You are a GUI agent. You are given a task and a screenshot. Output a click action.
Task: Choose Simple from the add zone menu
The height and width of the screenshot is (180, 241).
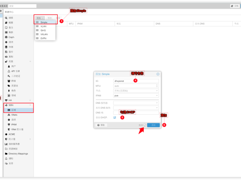coord(45,22)
